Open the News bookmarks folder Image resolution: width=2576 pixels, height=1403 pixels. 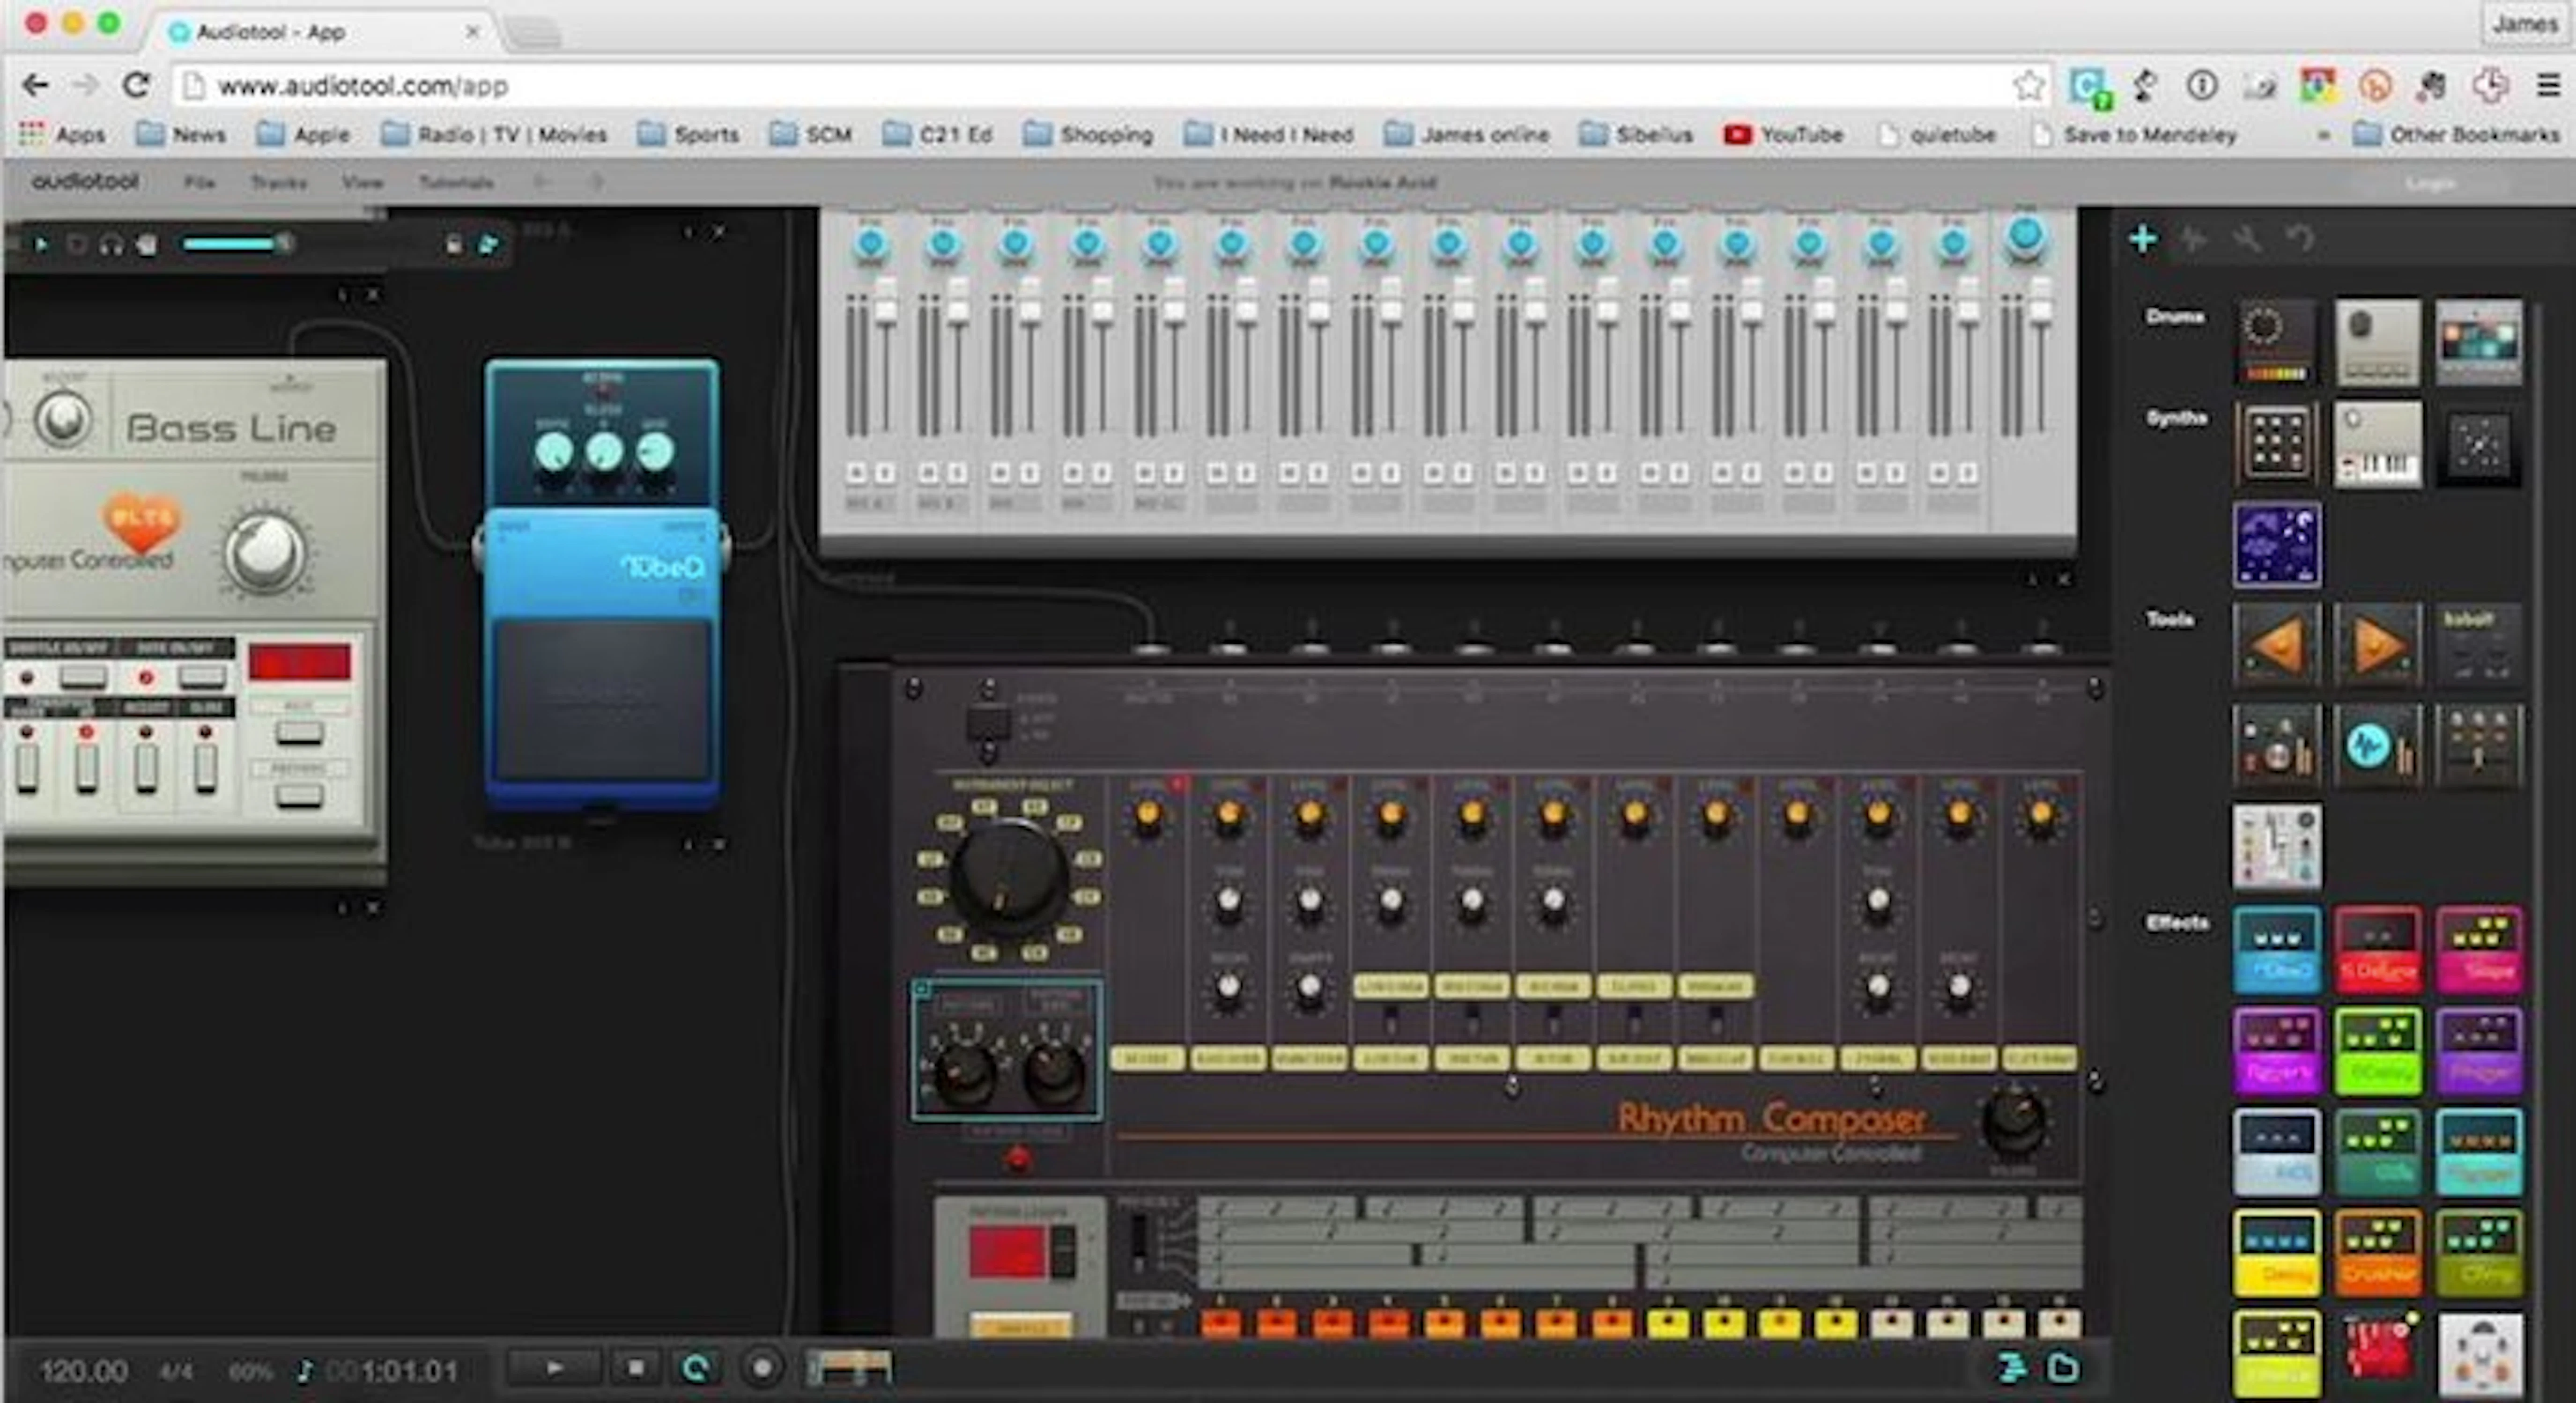coord(198,134)
